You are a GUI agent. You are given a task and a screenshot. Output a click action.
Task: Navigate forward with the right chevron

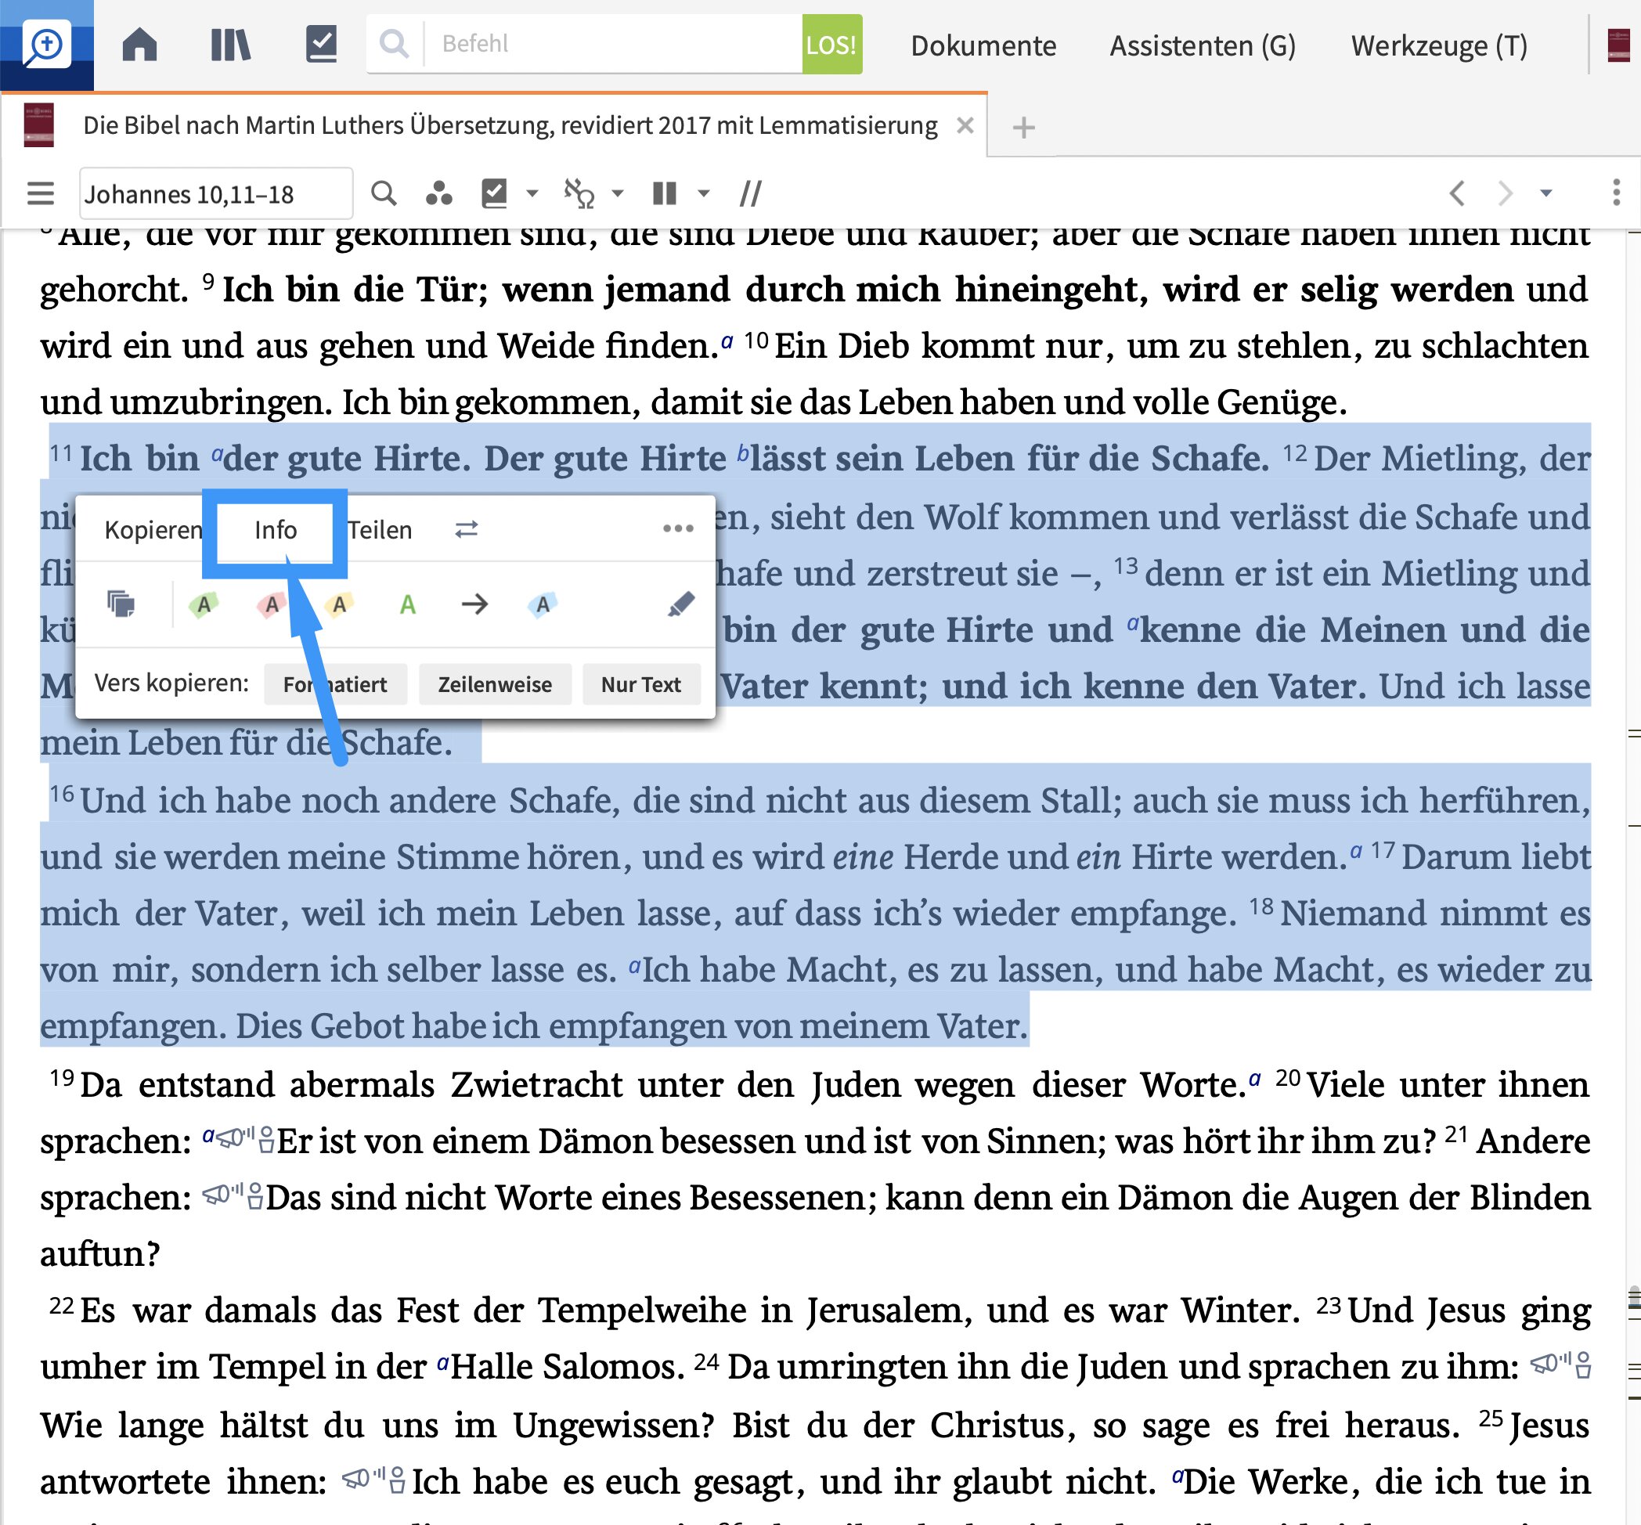click(1505, 194)
